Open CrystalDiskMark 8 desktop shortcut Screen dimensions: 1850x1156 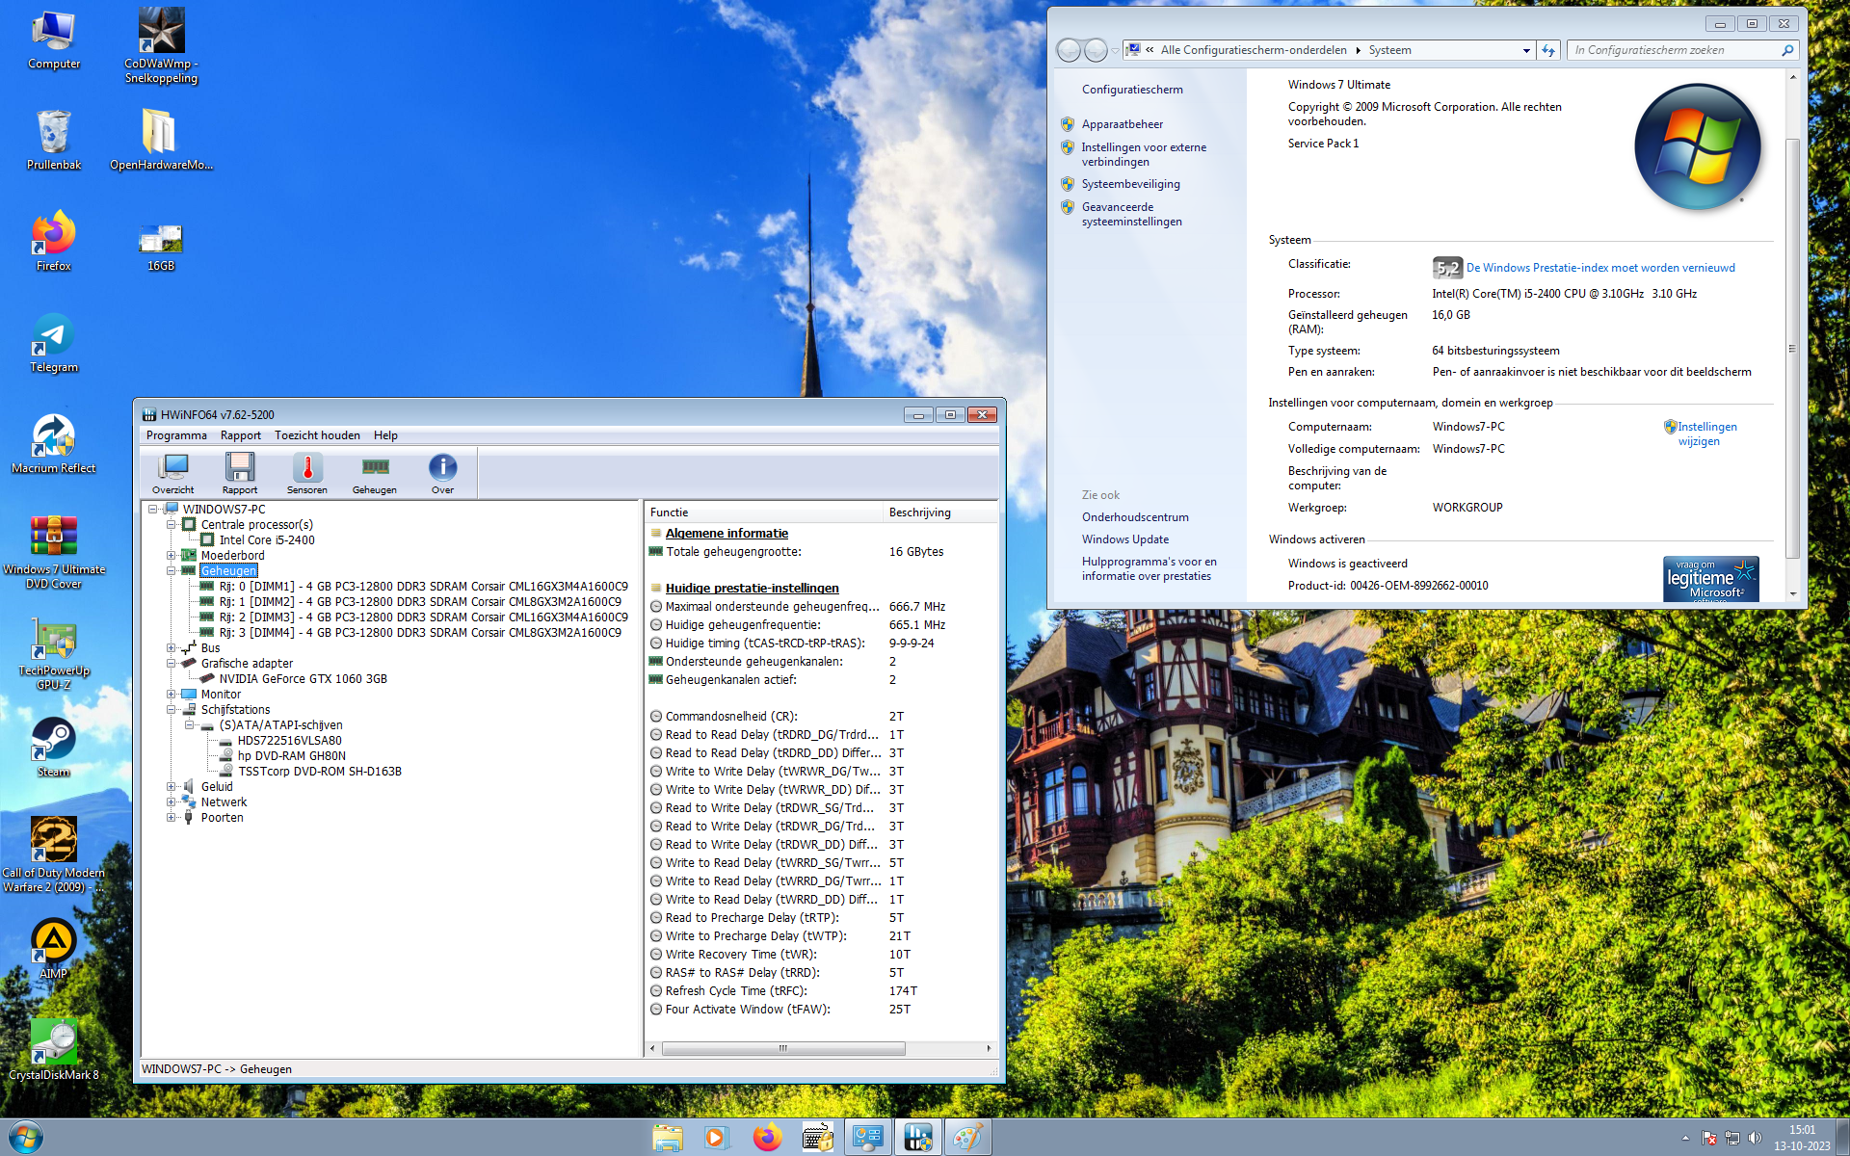54,1050
